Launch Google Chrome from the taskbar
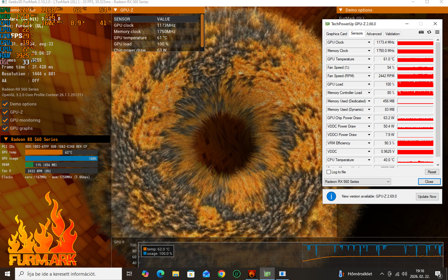Screen dimensions: 448x280 [222, 274]
